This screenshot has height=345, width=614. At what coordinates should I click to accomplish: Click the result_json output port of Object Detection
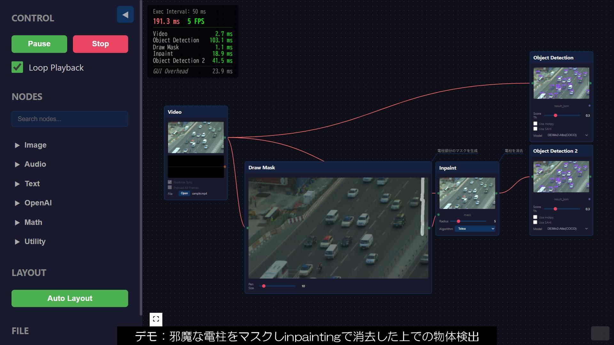pyautogui.click(x=589, y=106)
